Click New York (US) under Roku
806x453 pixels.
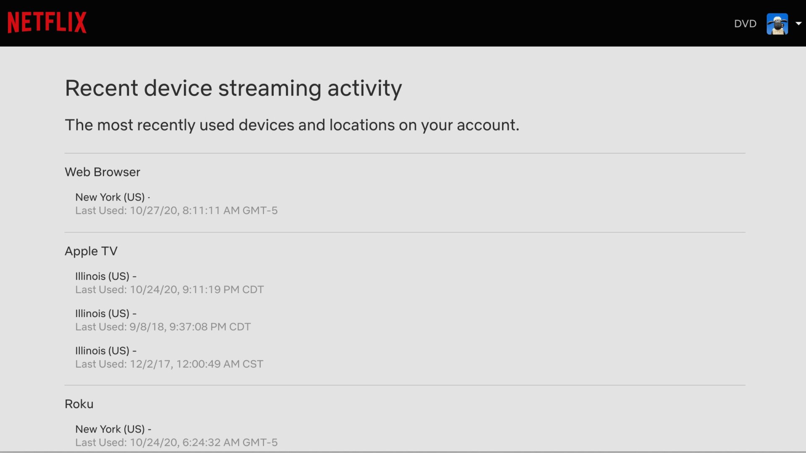[110, 429]
